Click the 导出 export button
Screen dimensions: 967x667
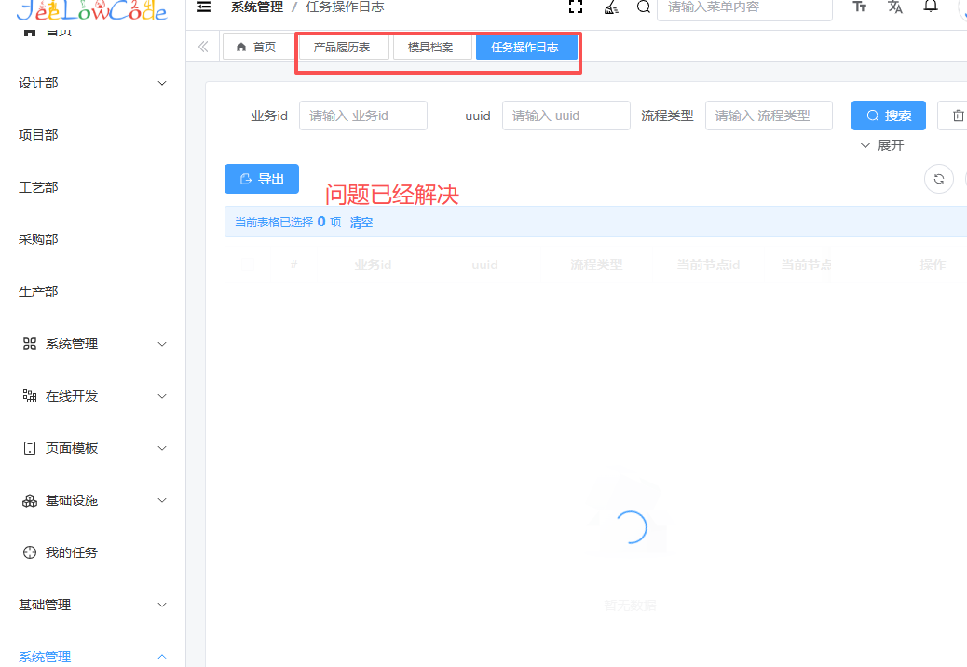tap(262, 179)
